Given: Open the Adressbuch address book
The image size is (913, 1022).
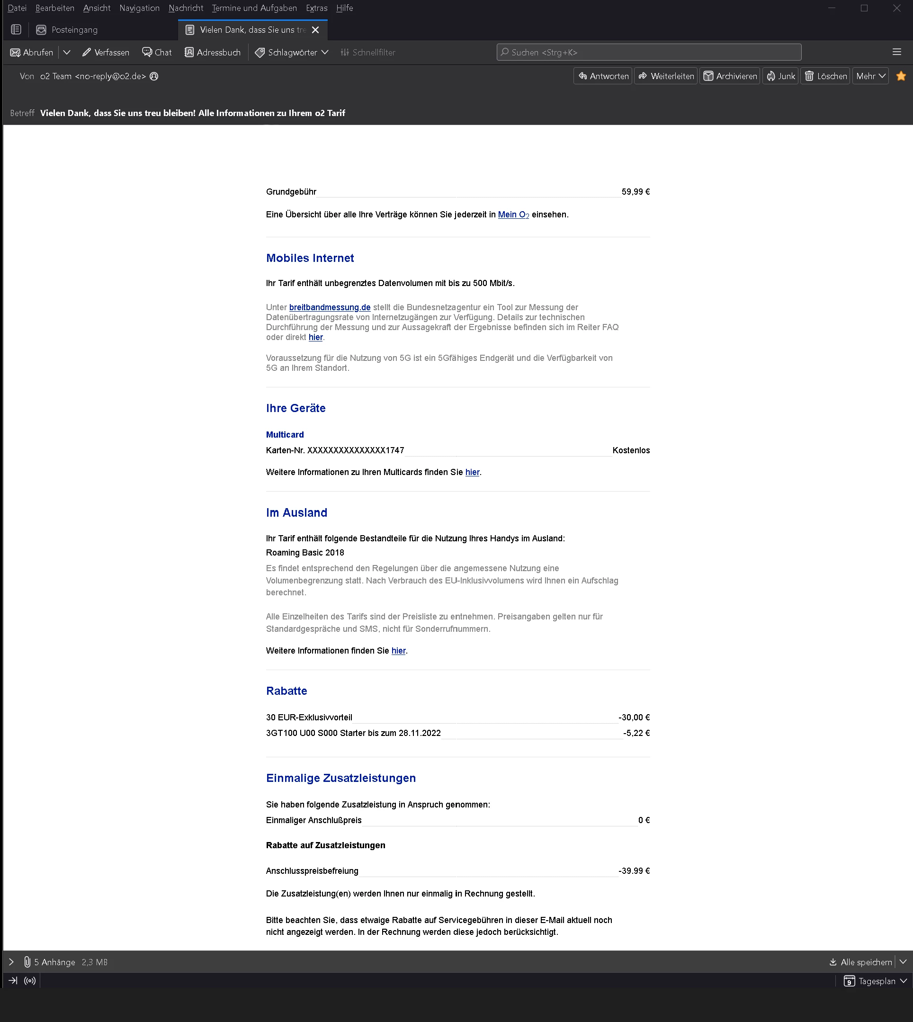Looking at the screenshot, I should click(x=212, y=52).
